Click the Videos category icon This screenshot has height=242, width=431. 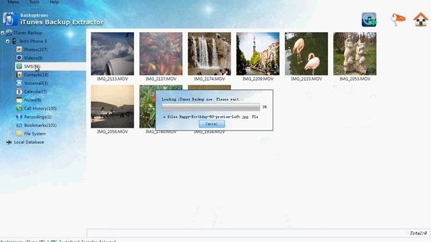tap(19, 58)
